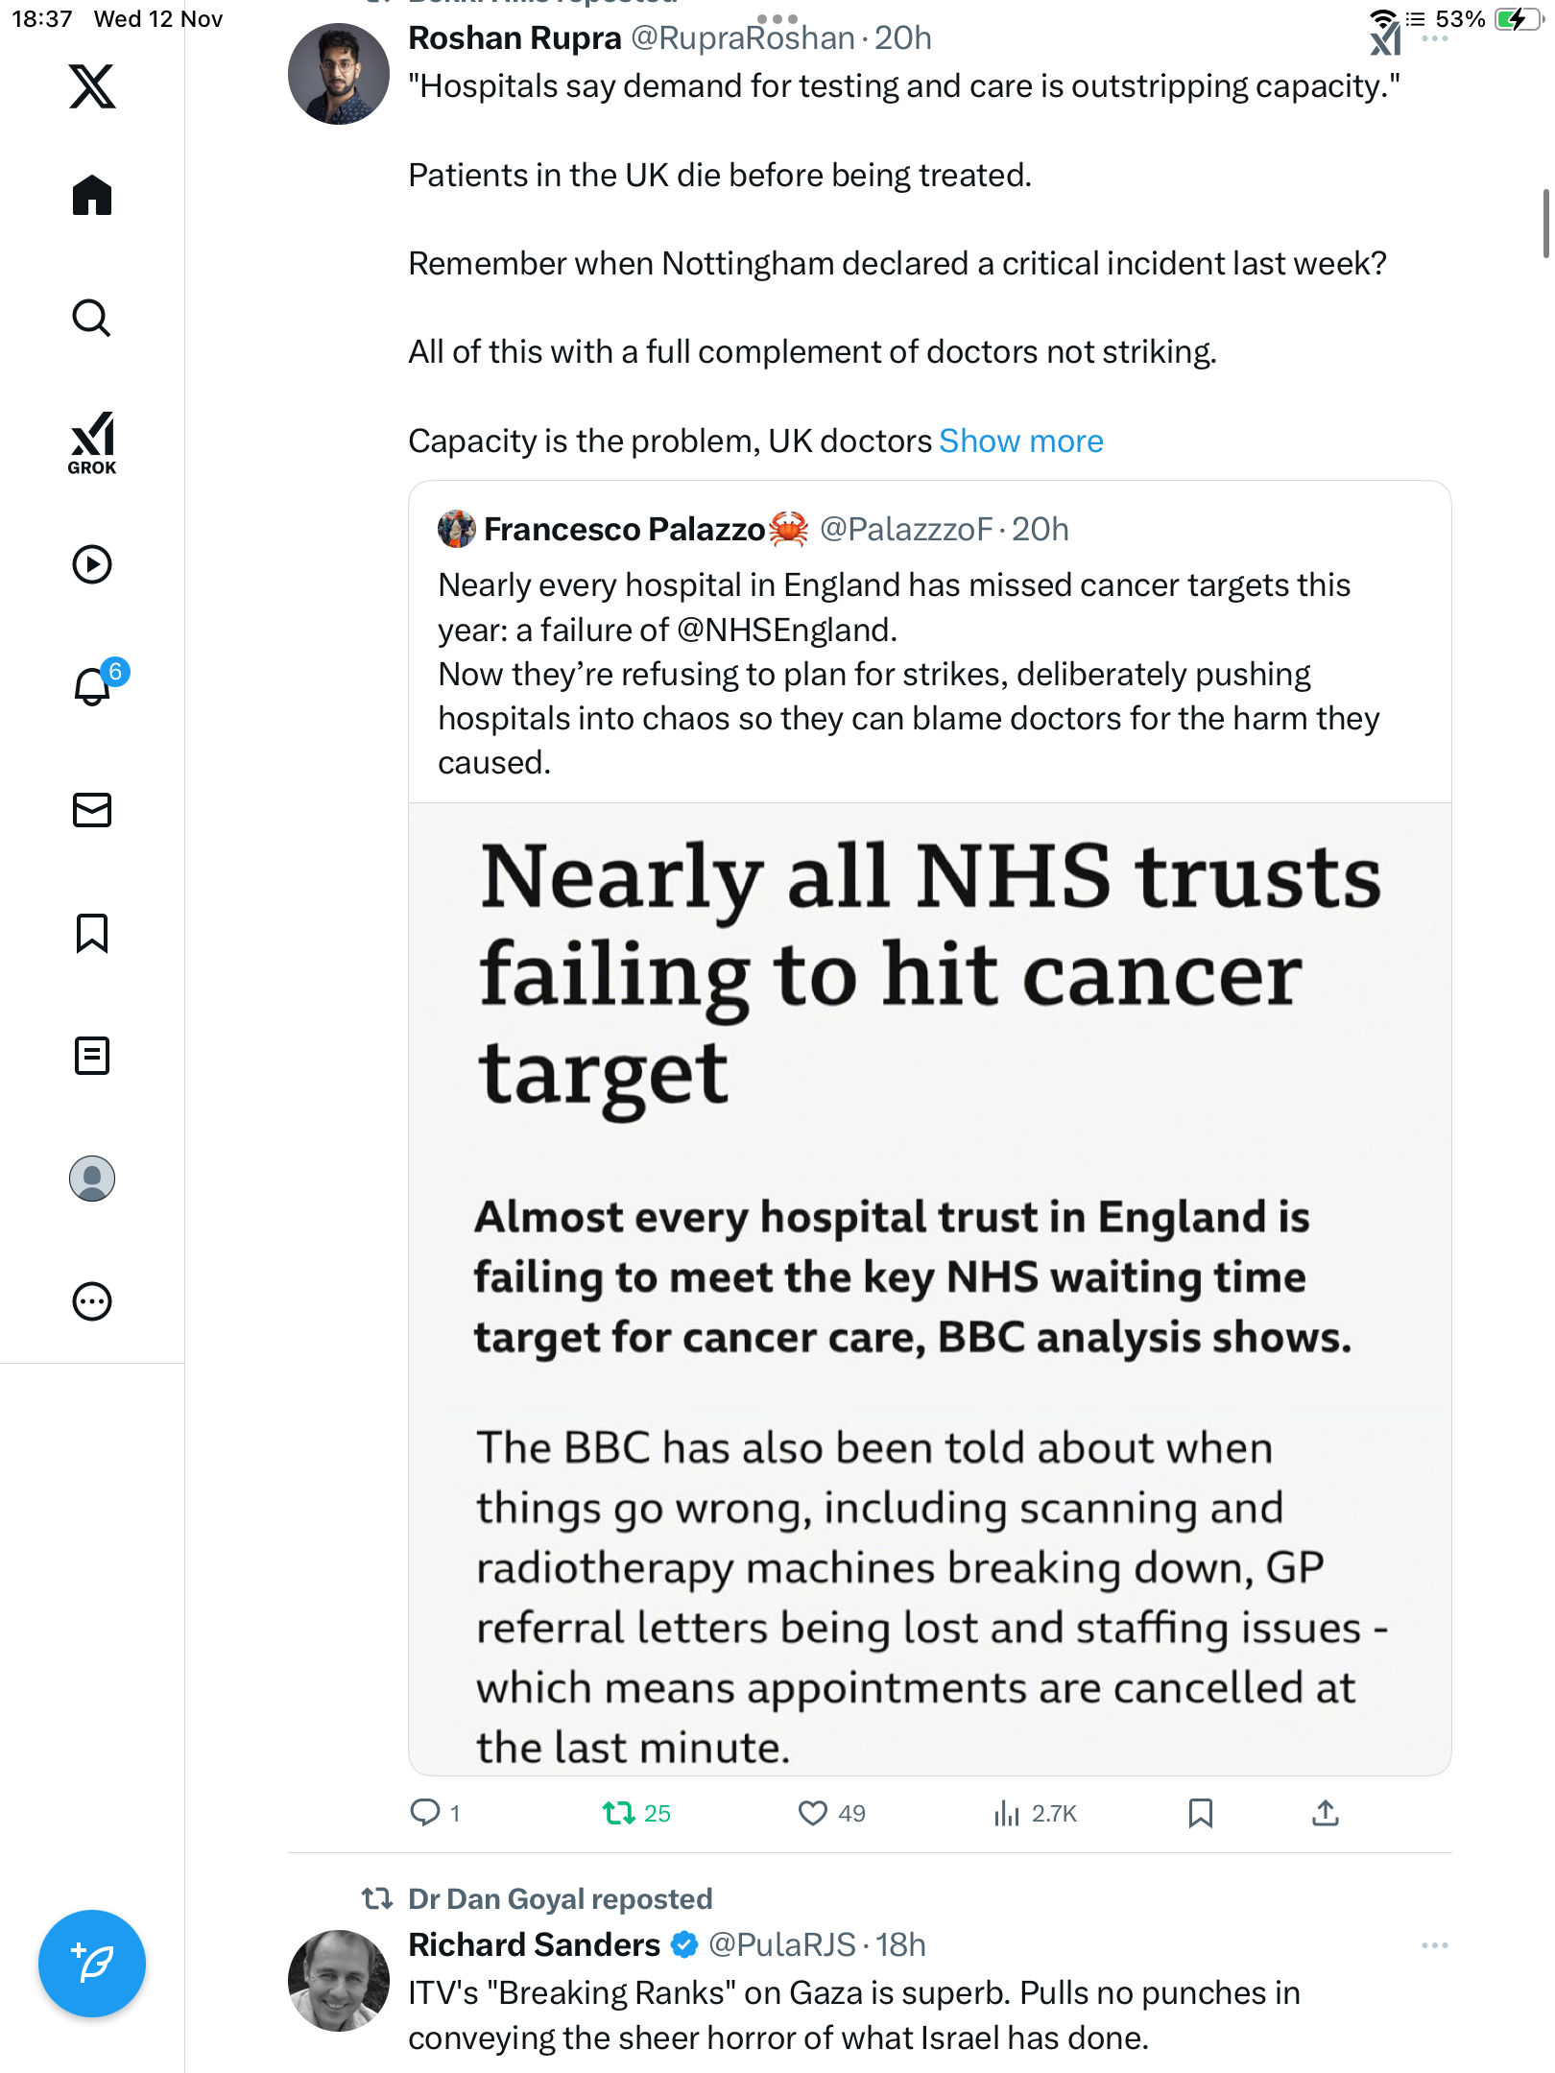Open the More circle menu in sidebar

[x=92, y=1301]
